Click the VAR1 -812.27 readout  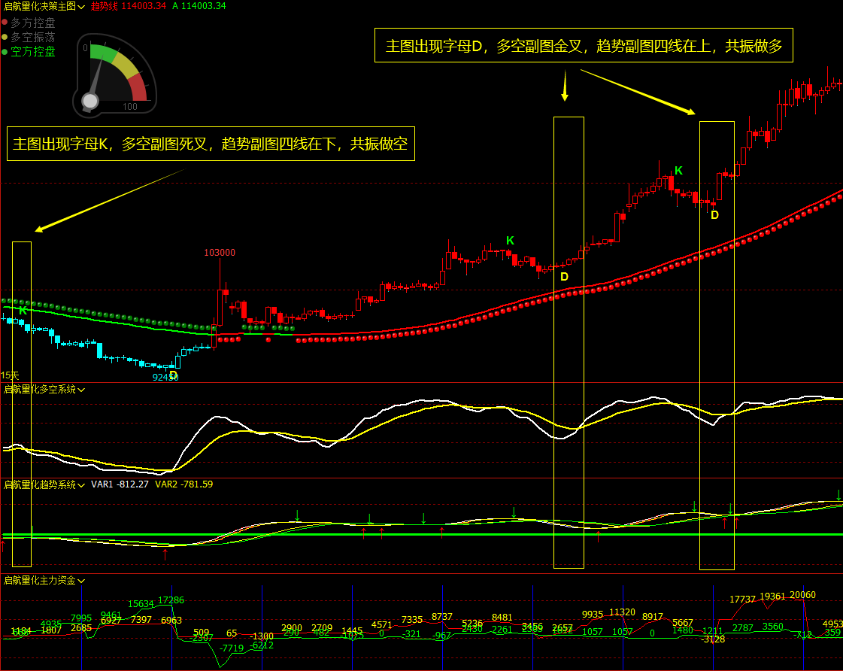[x=120, y=484]
